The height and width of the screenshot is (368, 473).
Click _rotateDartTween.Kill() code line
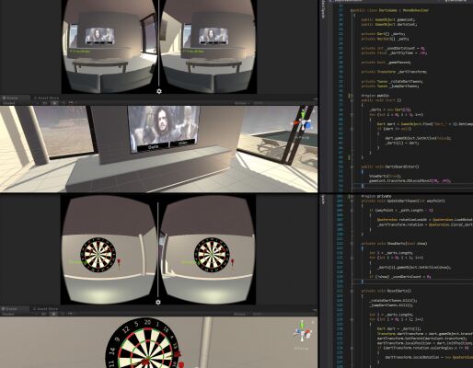(x=393, y=301)
